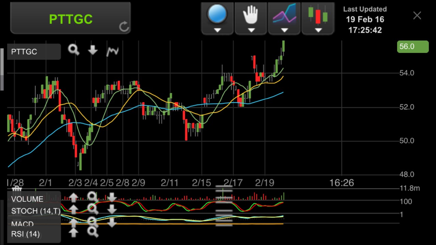Click the PTTGC price panel label

(x=34, y=52)
